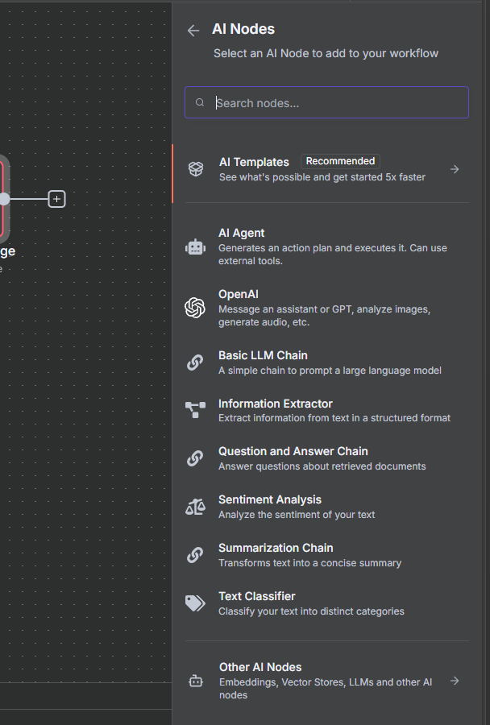The image size is (490, 725).
Task: Click the OpenAI logo icon
Action: click(195, 308)
